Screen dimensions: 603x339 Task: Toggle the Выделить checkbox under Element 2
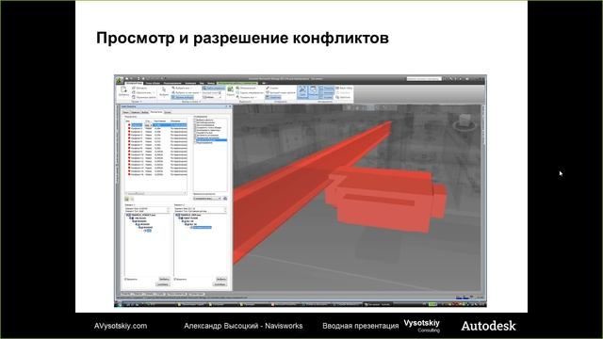coord(174,279)
